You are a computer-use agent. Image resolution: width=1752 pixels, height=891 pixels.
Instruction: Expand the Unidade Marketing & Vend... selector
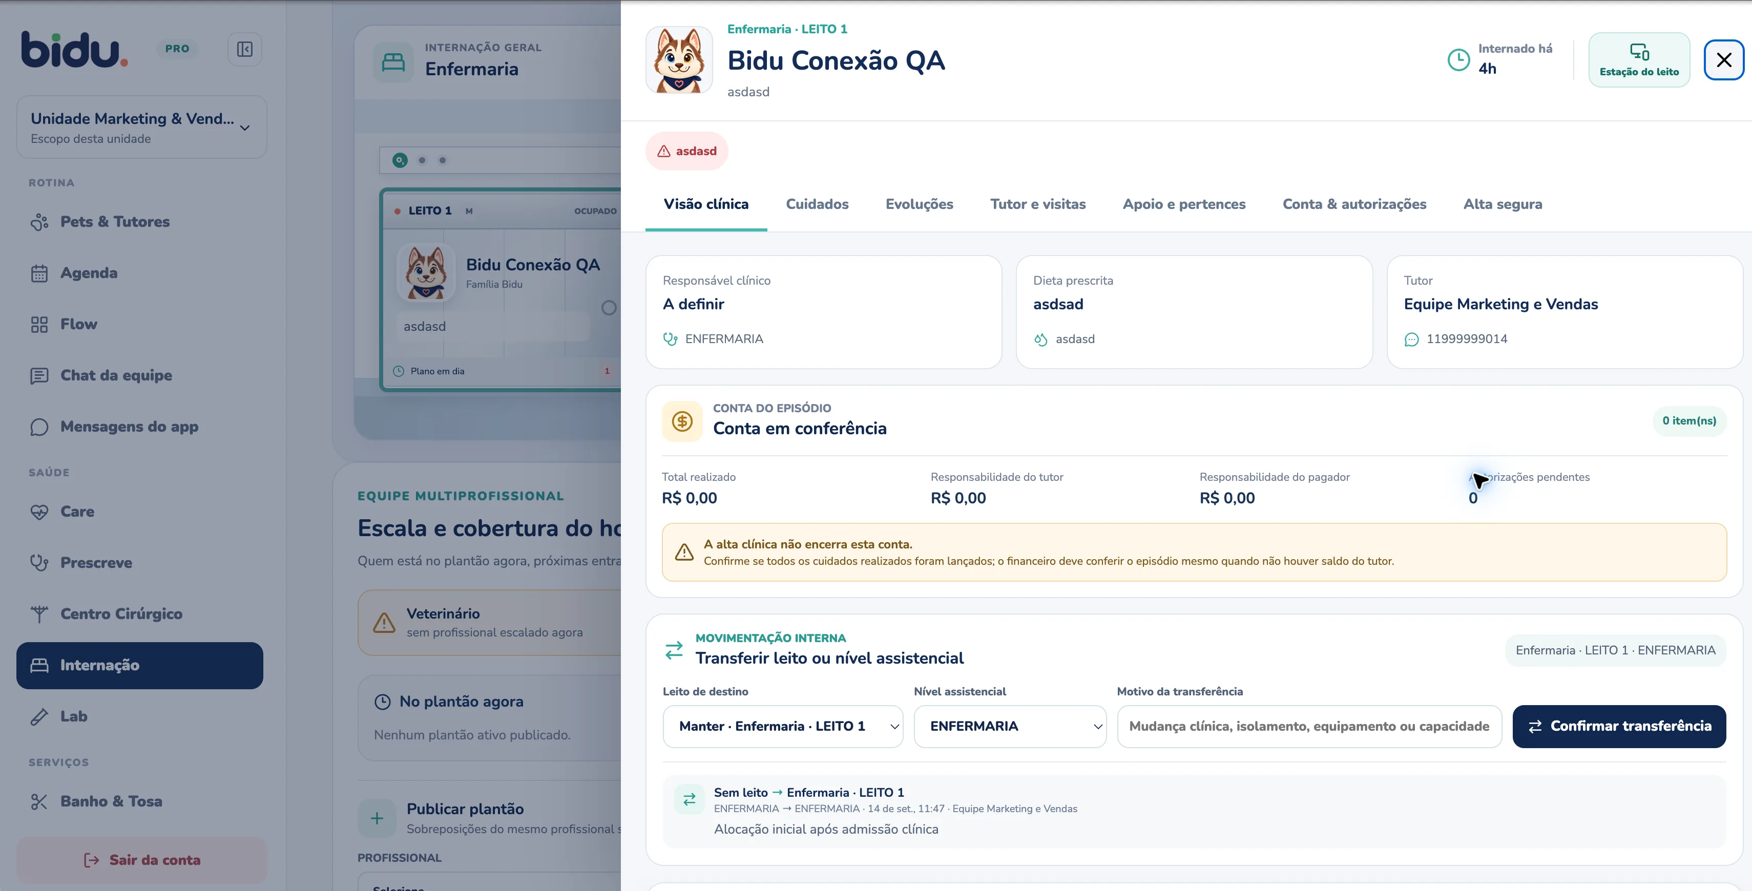[141, 127]
